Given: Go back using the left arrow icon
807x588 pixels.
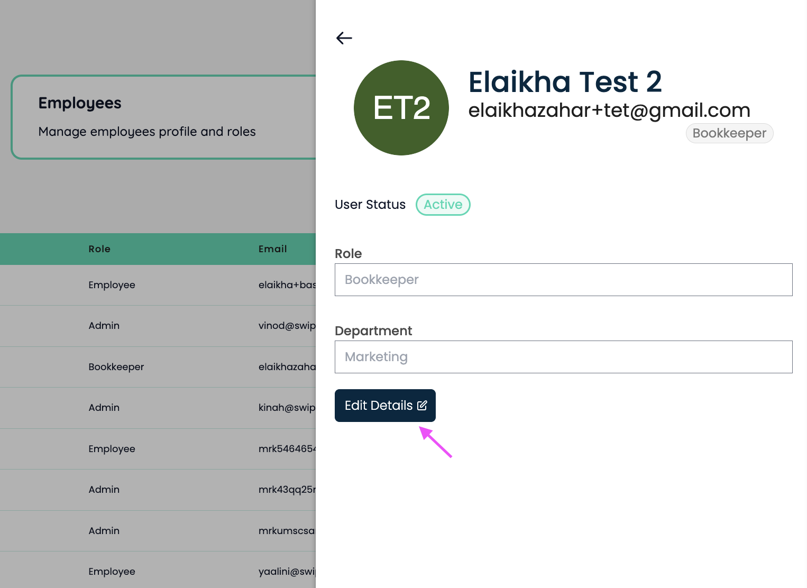Looking at the screenshot, I should coord(344,38).
